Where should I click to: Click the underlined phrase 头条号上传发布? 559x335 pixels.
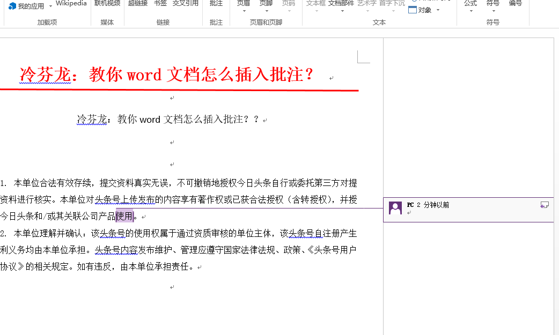pos(125,199)
